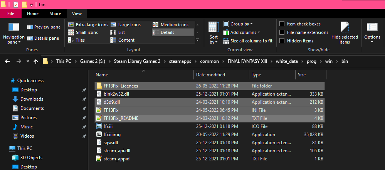Switch layout to List view
Image resolution: width=385 pixels, height=170 pixels.
118,32
